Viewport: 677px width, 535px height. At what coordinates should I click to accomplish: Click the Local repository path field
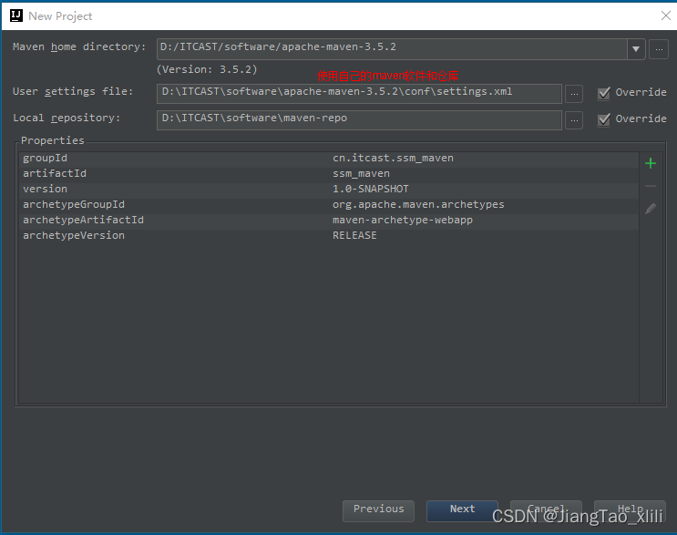point(359,120)
